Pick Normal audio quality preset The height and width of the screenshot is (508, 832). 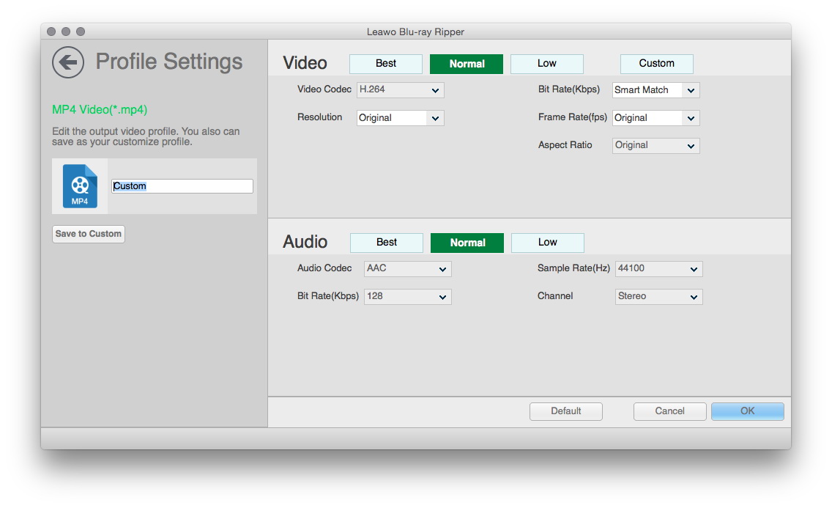467,243
